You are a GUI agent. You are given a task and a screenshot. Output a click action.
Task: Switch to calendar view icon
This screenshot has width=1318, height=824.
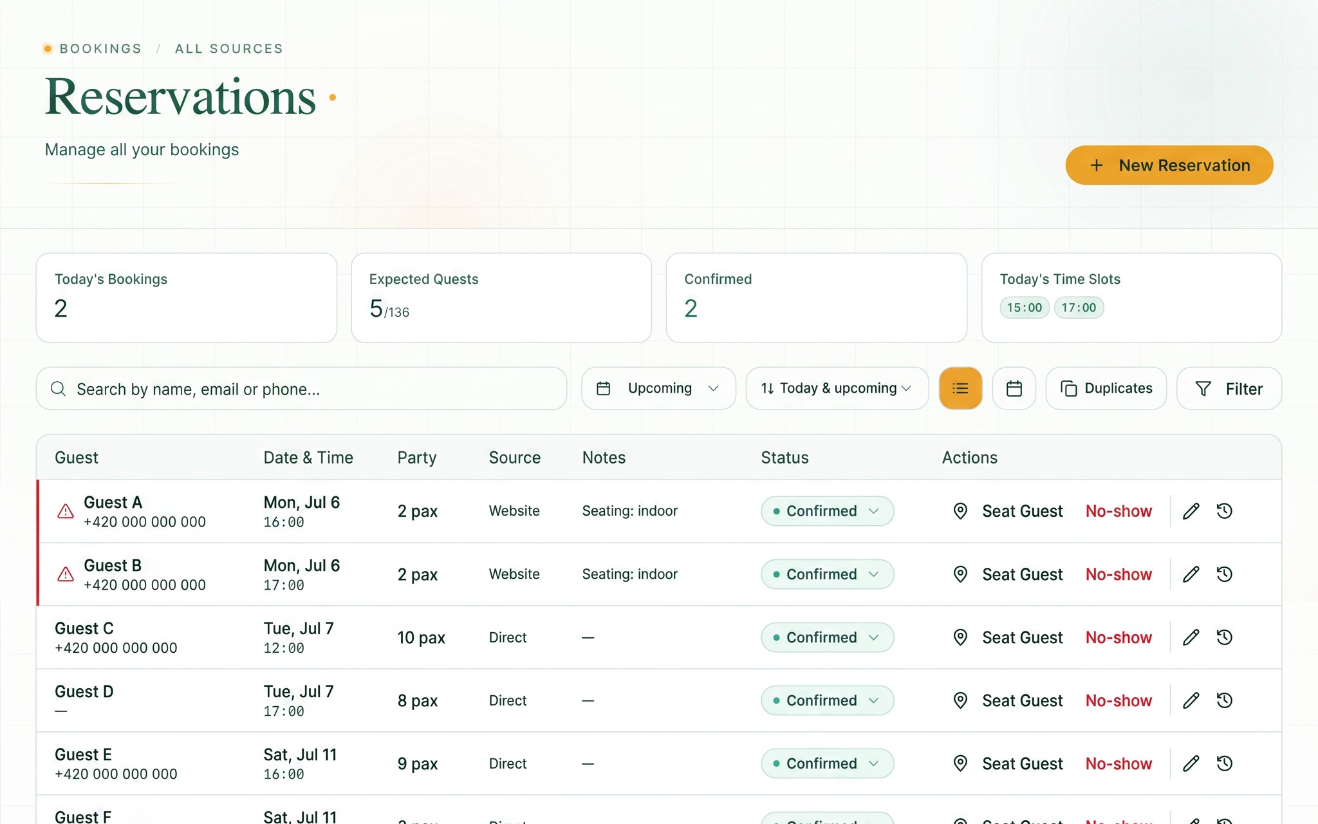coord(1014,388)
